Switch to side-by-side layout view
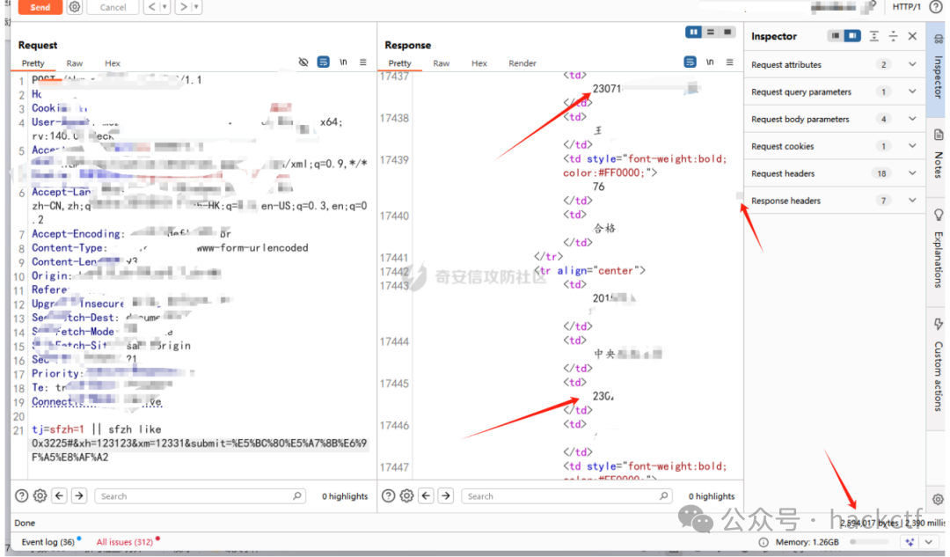 tap(694, 33)
